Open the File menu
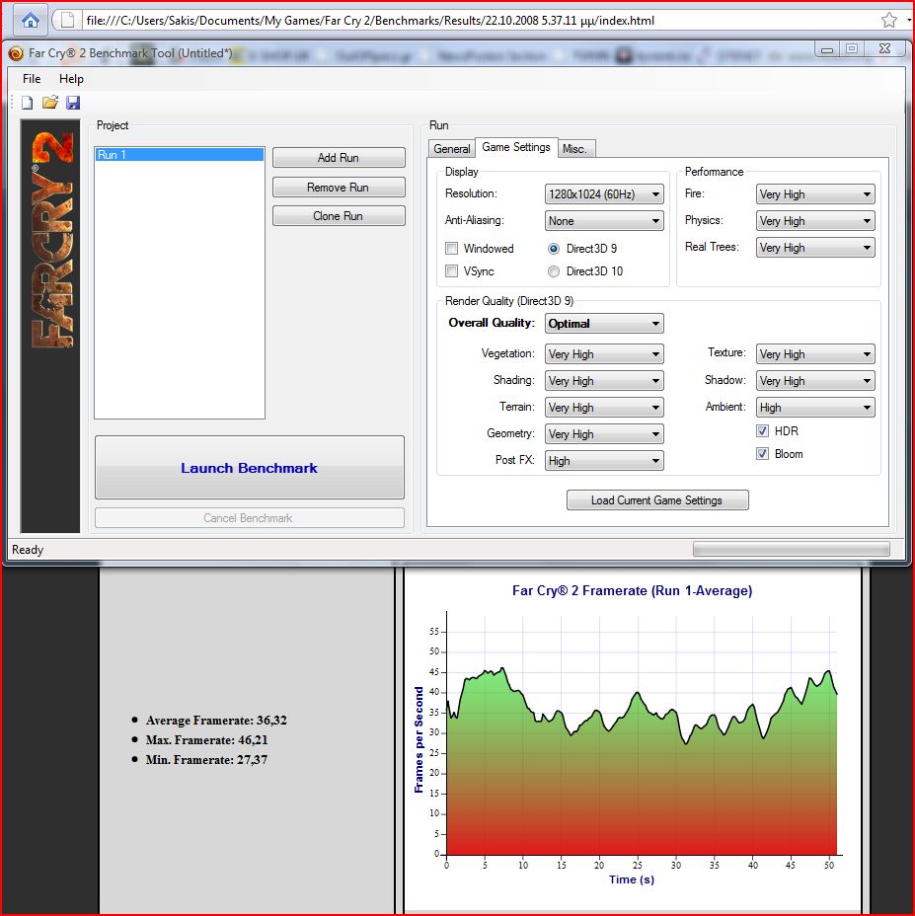 point(32,79)
